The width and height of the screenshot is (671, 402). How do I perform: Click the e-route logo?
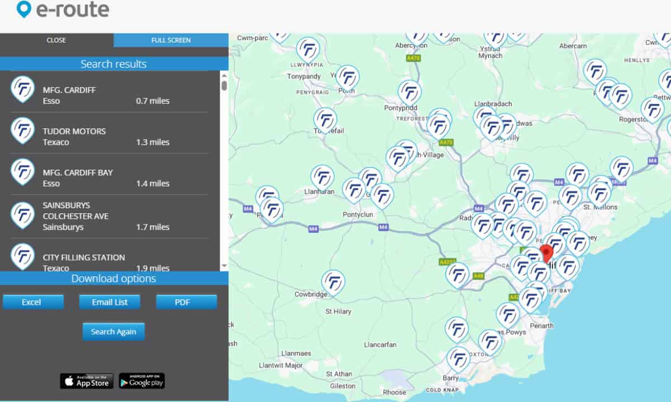click(63, 9)
